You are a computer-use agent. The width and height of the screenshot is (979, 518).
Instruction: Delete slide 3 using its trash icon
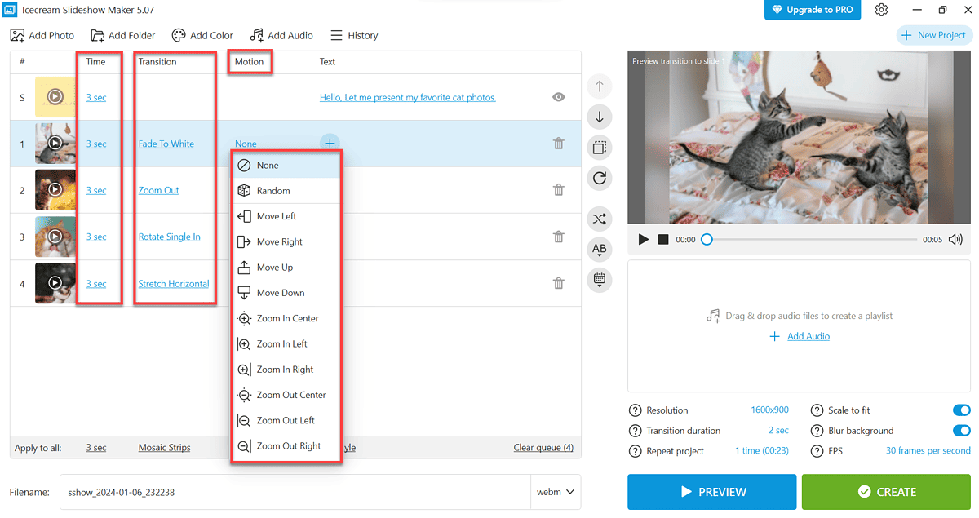(559, 237)
